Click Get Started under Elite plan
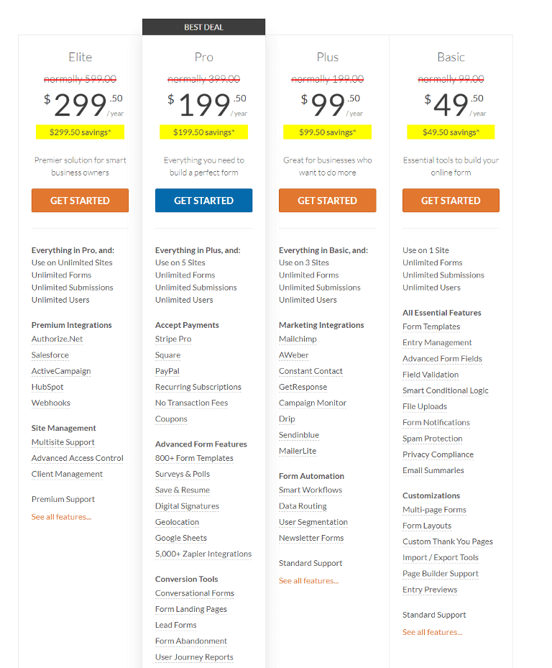 [x=80, y=200]
